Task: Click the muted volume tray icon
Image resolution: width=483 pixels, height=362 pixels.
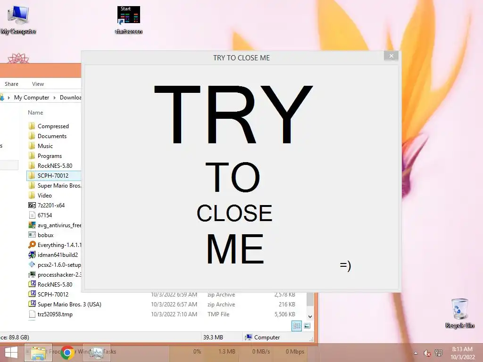Action: pyautogui.click(x=426, y=353)
